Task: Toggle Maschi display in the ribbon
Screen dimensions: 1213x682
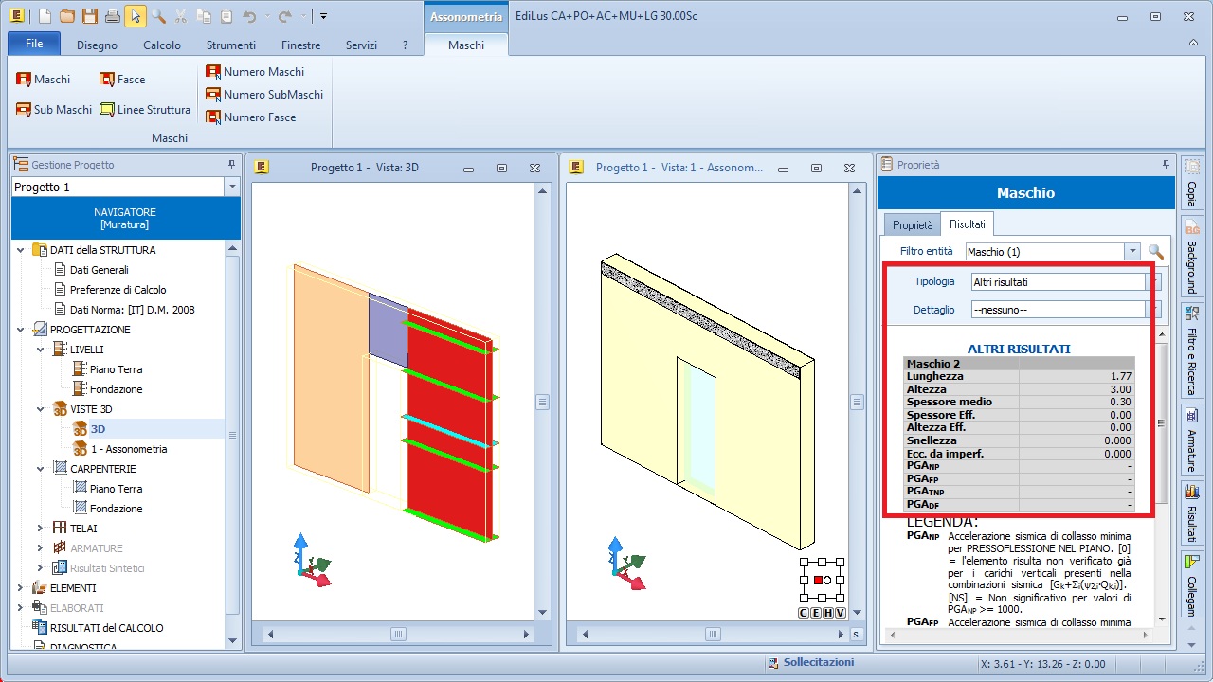Action: coord(44,80)
